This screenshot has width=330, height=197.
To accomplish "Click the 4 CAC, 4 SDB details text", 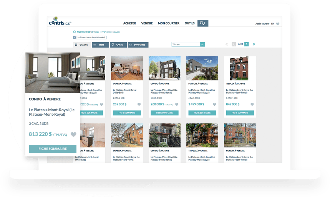I will click(x=194, y=98).
